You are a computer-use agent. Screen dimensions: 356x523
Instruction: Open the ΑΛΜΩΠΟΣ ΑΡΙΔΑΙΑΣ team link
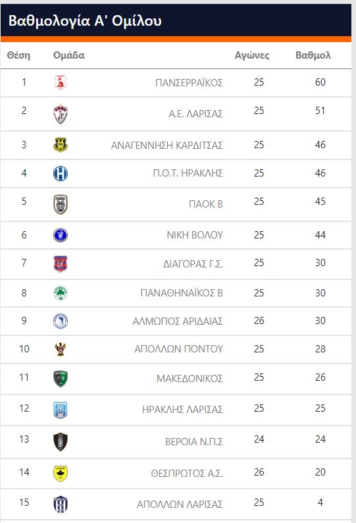click(x=178, y=321)
